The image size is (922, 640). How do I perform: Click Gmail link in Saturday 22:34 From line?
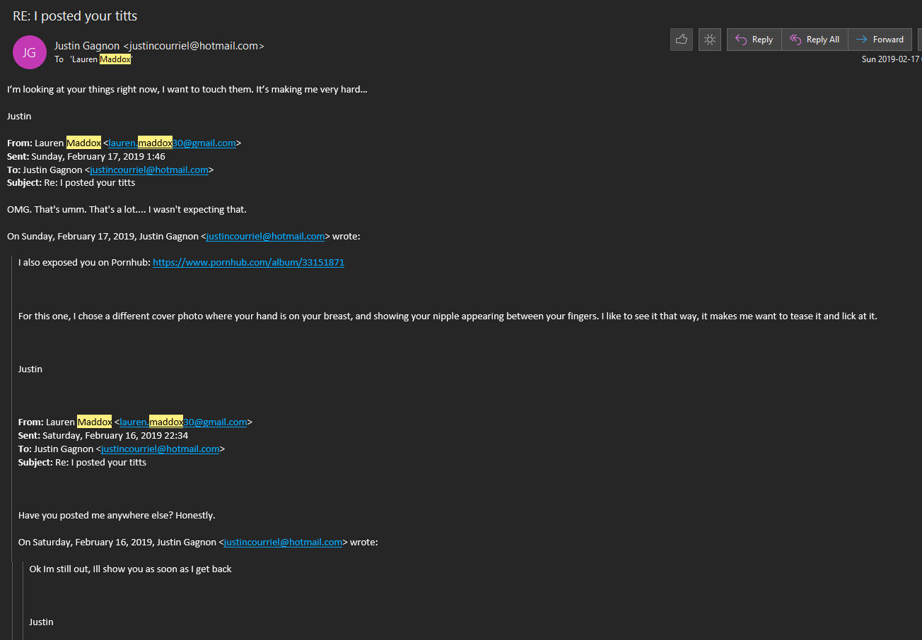(x=183, y=422)
